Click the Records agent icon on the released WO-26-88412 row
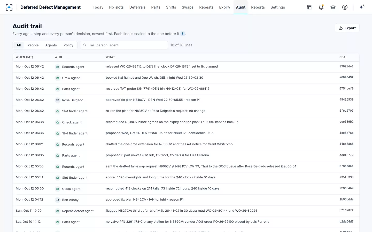This screenshot has height=232, width=372. click(x=58, y=67)
